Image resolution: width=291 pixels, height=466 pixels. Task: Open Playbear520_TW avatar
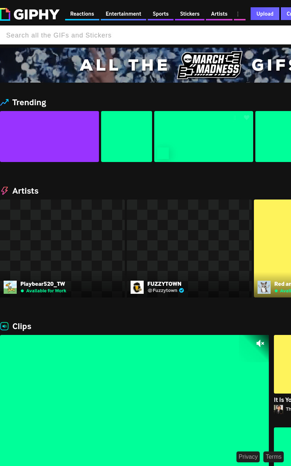10,287
